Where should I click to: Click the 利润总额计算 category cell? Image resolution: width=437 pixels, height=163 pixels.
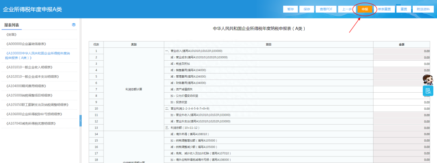coord(134,89)
